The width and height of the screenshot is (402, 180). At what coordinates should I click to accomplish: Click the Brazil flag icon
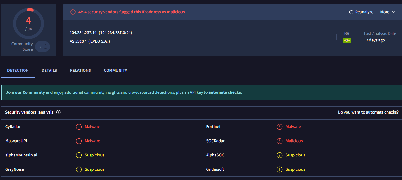pyautogui.click(x=347, y=40)
